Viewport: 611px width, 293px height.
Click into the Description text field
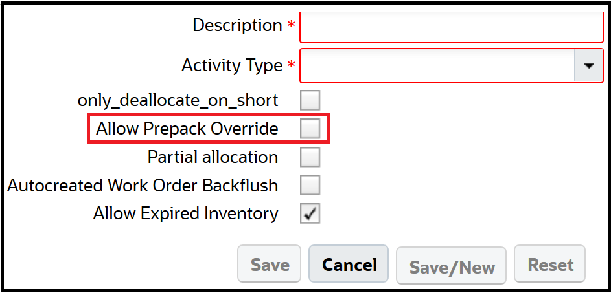pyautogui.click(x=451, y=26)
